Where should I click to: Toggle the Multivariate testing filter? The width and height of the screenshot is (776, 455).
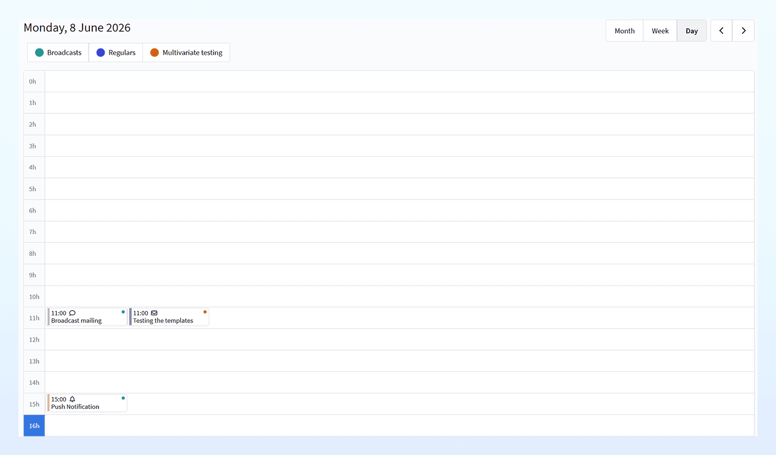[x=186, y=52]
